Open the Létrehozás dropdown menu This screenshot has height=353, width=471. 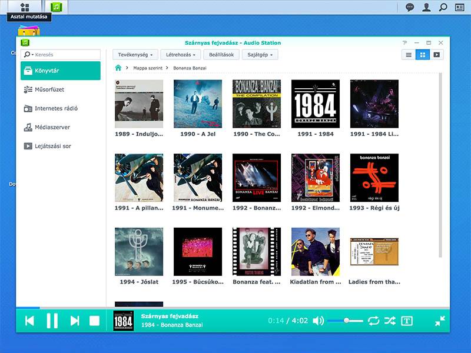click(181, 55)
